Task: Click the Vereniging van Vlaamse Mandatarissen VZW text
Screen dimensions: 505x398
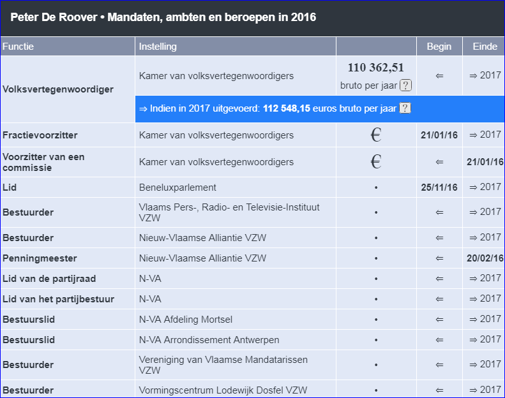Action: 223,365
